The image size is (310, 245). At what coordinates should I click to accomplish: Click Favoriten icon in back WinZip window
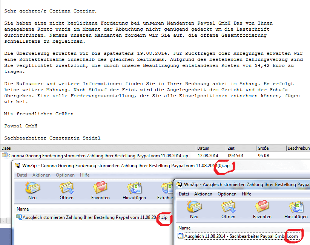point(100,187)
